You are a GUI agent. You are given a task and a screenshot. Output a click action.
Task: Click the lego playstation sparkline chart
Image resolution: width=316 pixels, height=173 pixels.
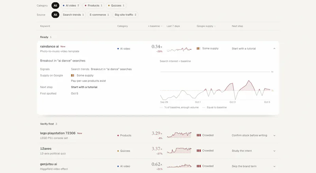(179, 135)
